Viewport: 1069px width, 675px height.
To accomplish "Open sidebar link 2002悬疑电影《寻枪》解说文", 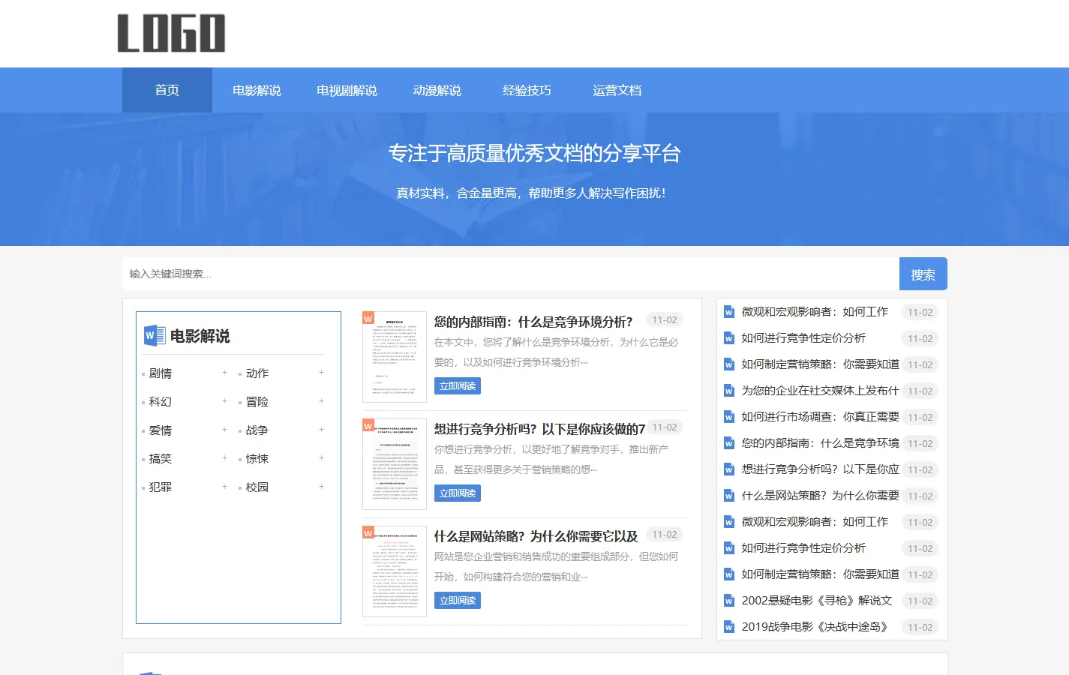I will (x=817, y=601).
